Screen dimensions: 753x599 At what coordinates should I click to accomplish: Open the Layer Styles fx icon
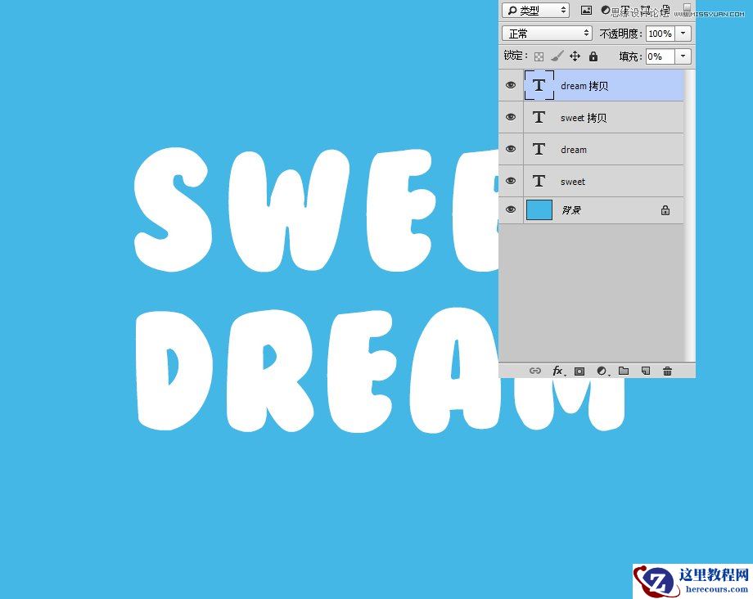(x=557, y=371)
